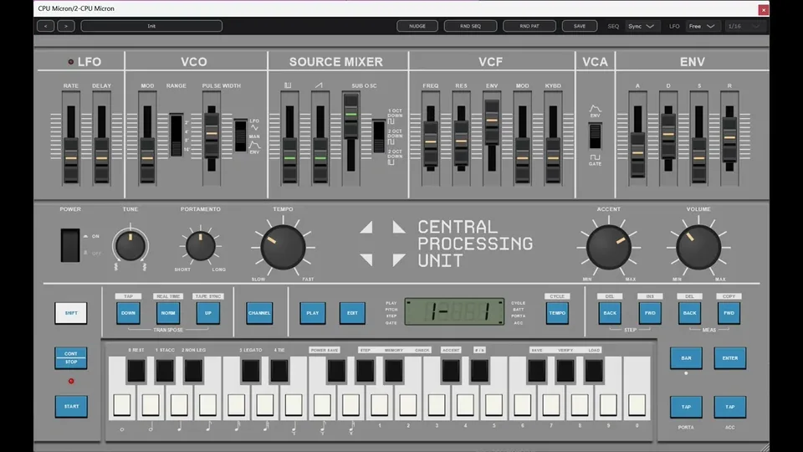Go to previous preset with left arrow
803x452 pixels.
pyautogui.click(x=45, y=26)
